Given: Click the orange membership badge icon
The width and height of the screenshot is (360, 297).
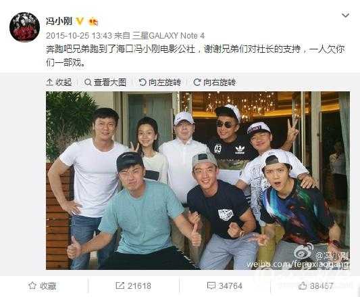Looking at the screenshot, I should pyautogui.click(x=93, y=22).
